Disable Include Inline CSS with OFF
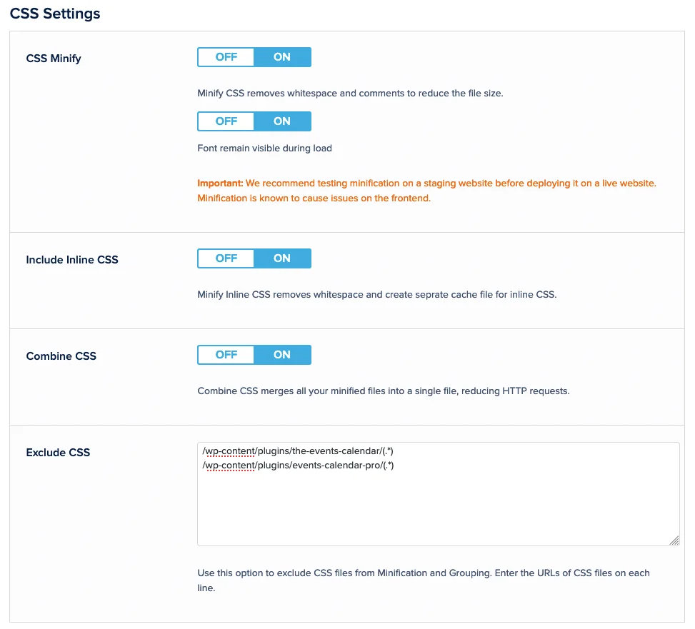The image size is (695, 629). pyautogui.click(x=226, y=258)
